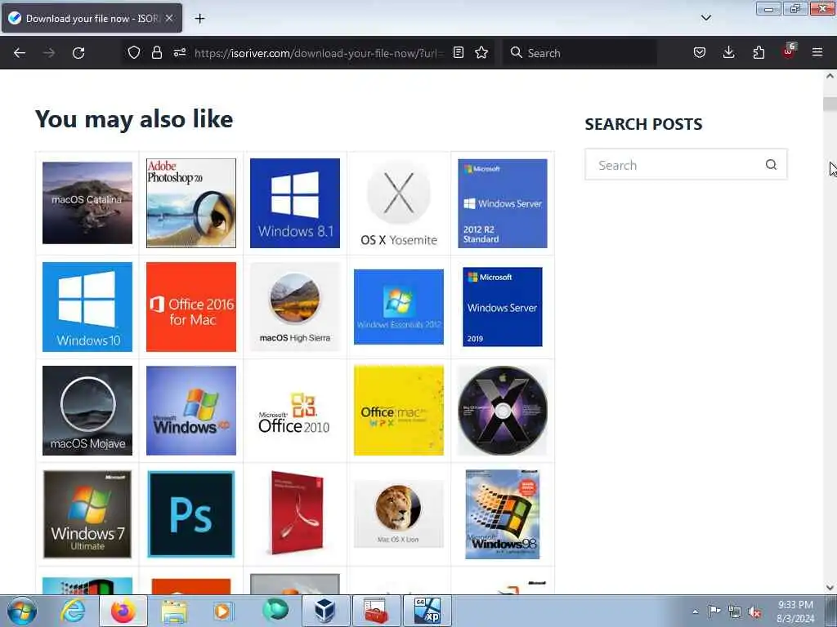Screen dimensions: 837x627
Task: Open network status icon in tray
Action: pyautogui.click(x=735, y=611)
